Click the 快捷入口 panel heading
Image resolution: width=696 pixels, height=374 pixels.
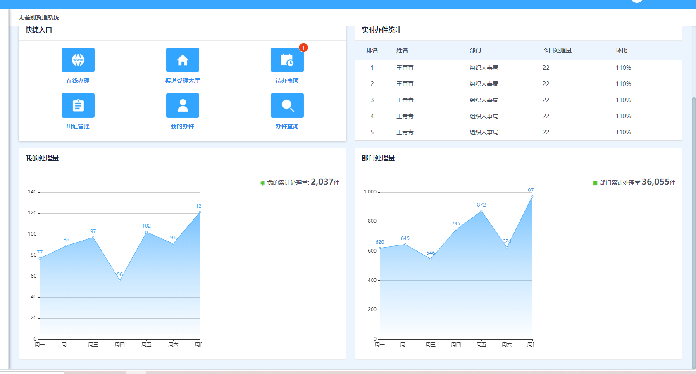(x=39, y=30)
